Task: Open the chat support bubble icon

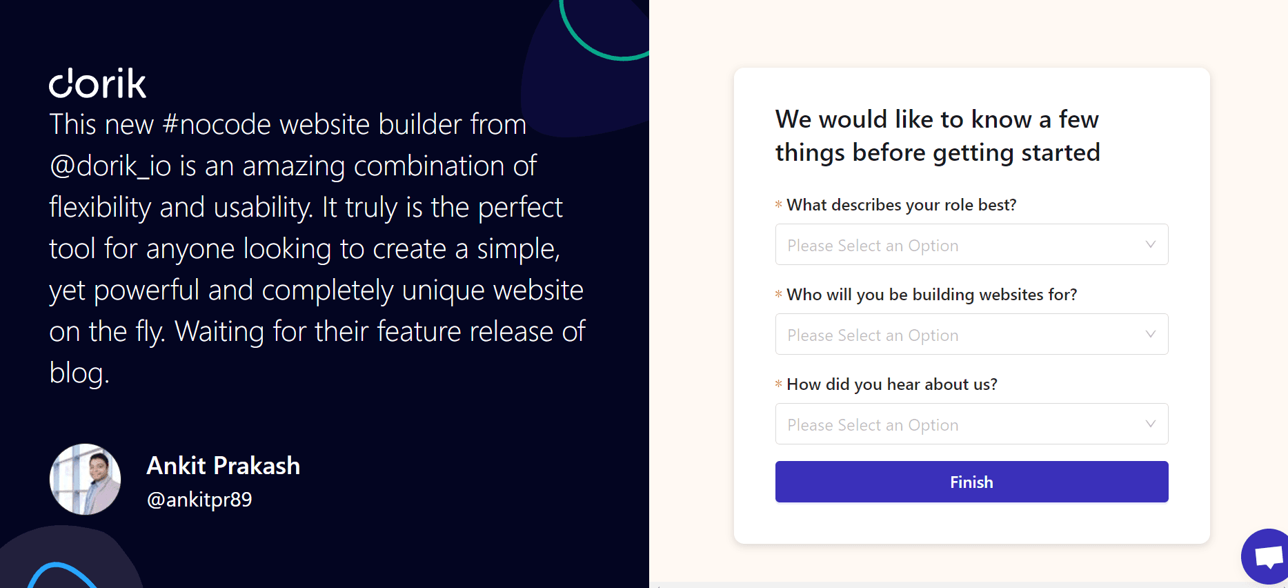Action: [1267, 556]
